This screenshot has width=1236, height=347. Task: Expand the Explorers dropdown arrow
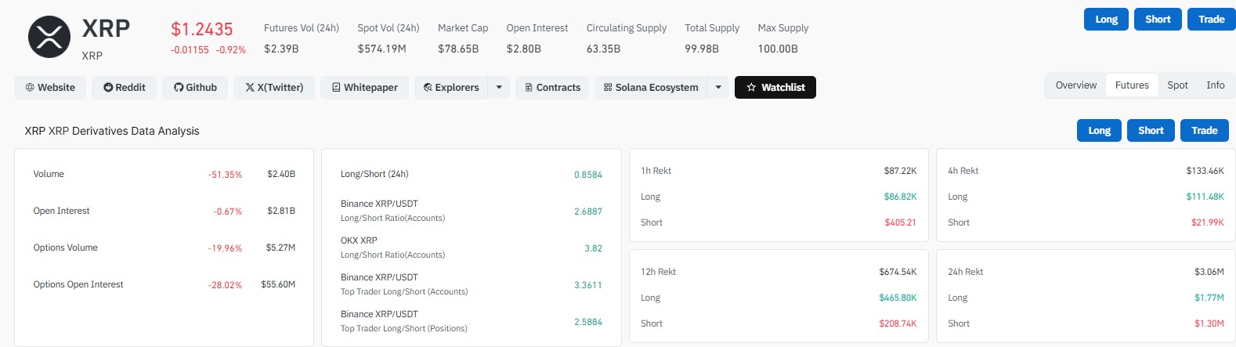coord(499,88)
